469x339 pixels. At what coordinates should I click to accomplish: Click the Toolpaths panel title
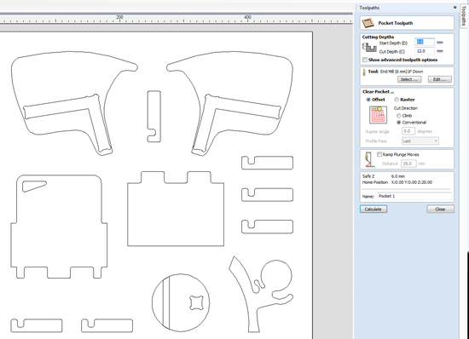(x=369, y=8)
